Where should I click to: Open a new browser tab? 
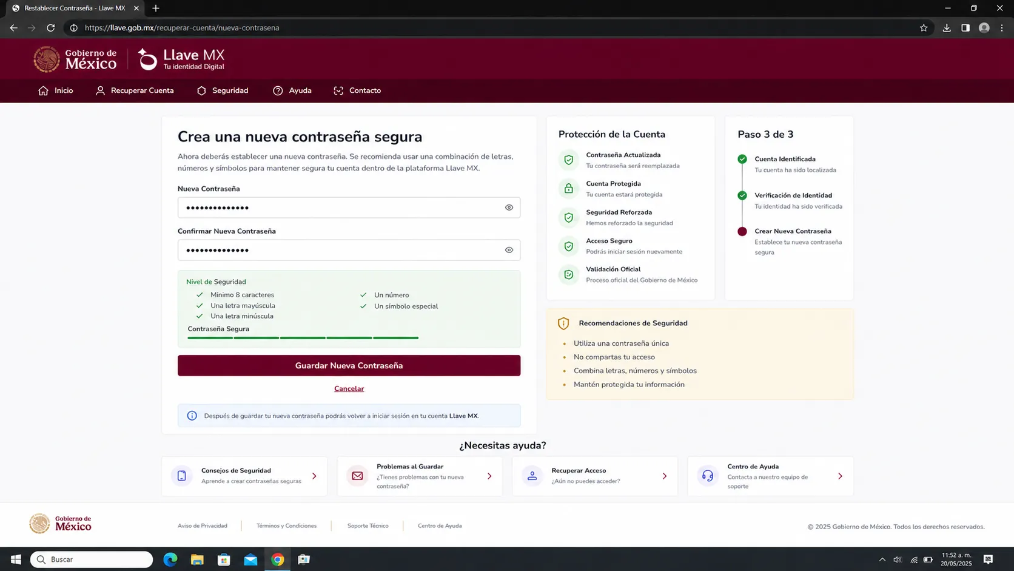[x=156, y=8]
